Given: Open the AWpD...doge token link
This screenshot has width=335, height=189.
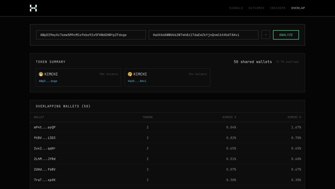Looking at the screenshot, I should [x=48, y=81].
